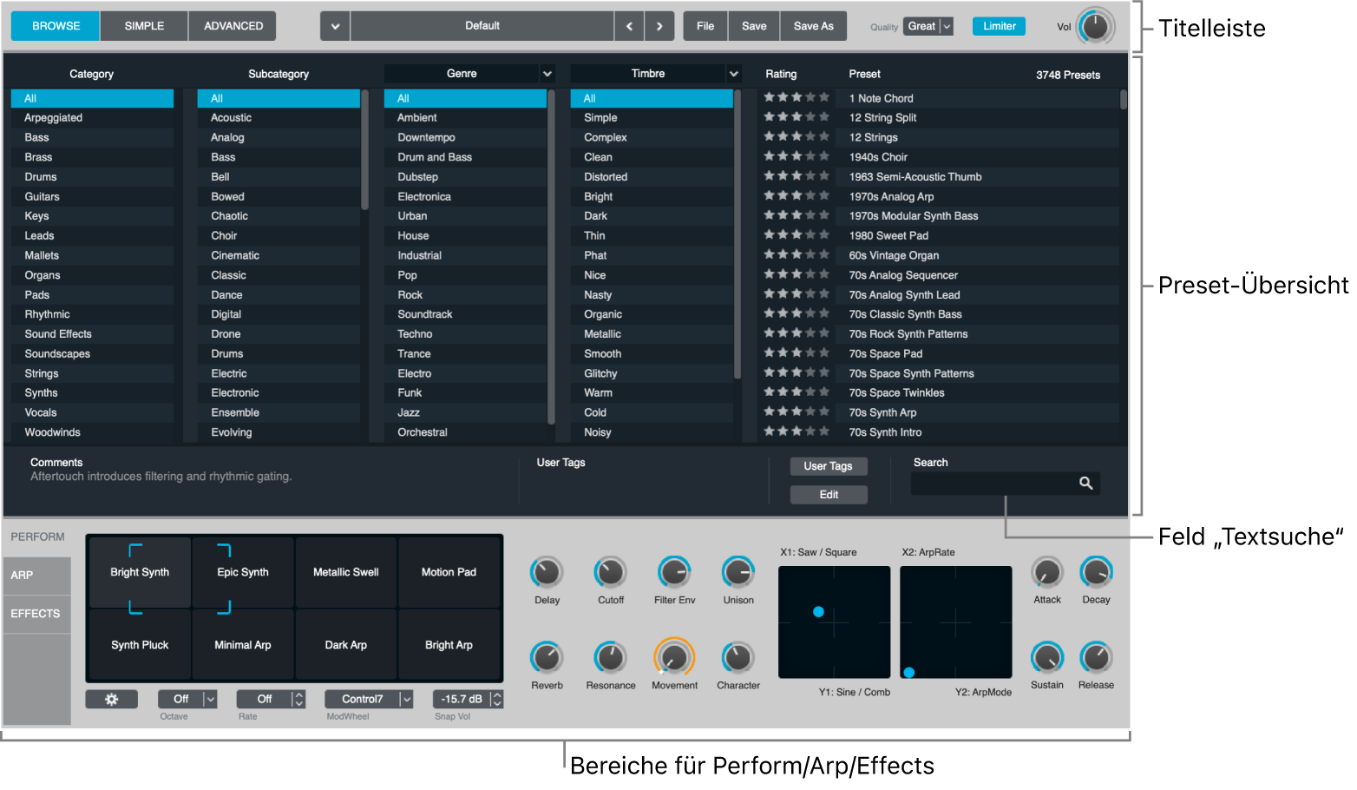
Task: Click the magnifying glass search icon
Action: (1085, 484)
